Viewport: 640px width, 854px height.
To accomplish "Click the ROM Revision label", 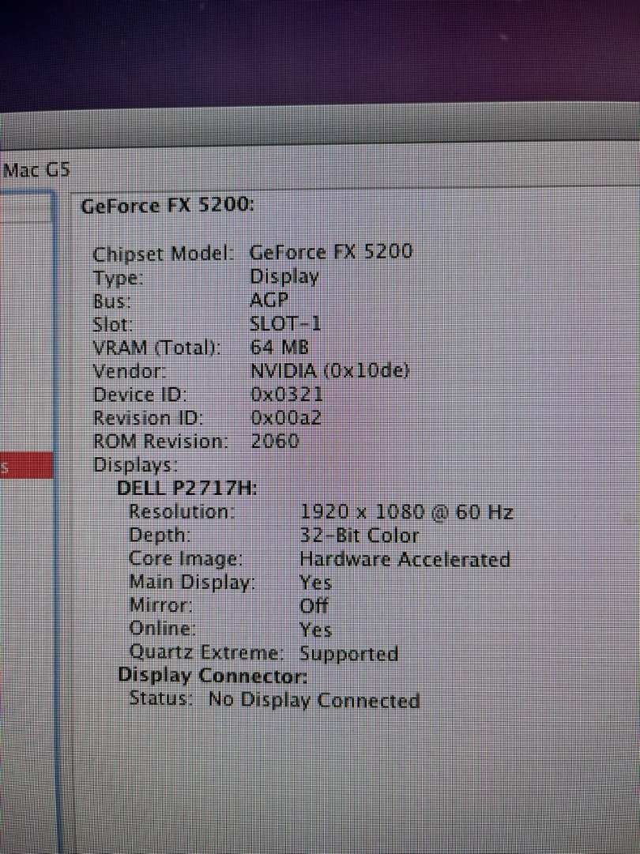I will [x=160, y=442].
